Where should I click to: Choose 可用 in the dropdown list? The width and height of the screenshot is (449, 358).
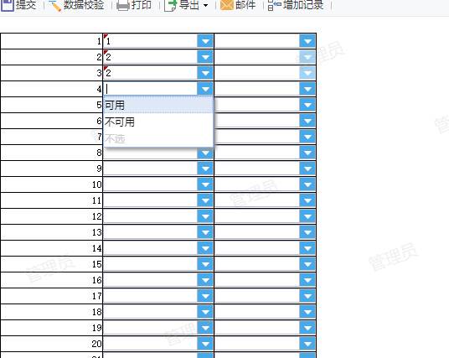tap(158, 105)
